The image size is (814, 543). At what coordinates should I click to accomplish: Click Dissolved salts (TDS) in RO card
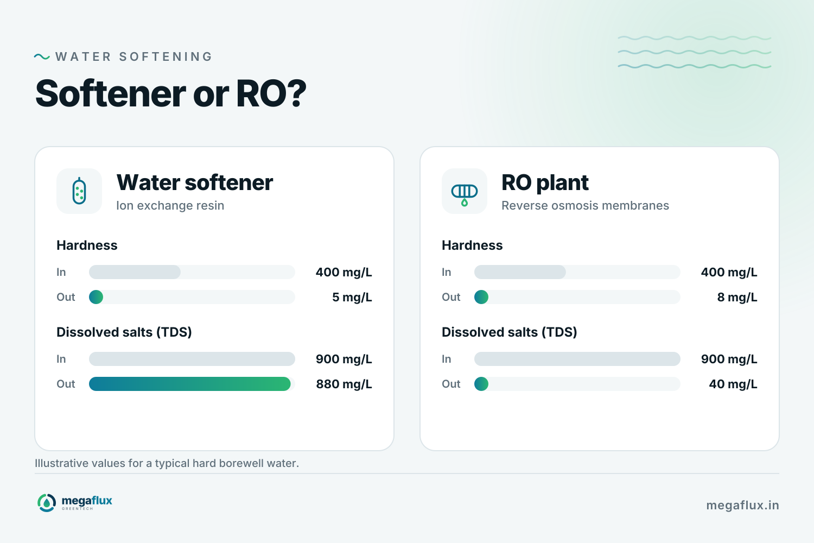(510, 332)
